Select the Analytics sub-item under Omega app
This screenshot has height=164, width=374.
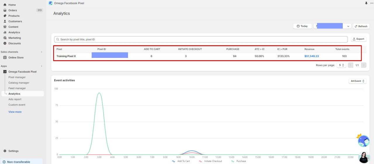click(x=22, y=94)
